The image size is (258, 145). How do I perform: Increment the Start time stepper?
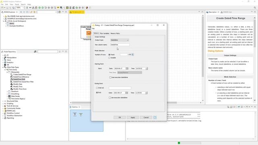[147, 68]
